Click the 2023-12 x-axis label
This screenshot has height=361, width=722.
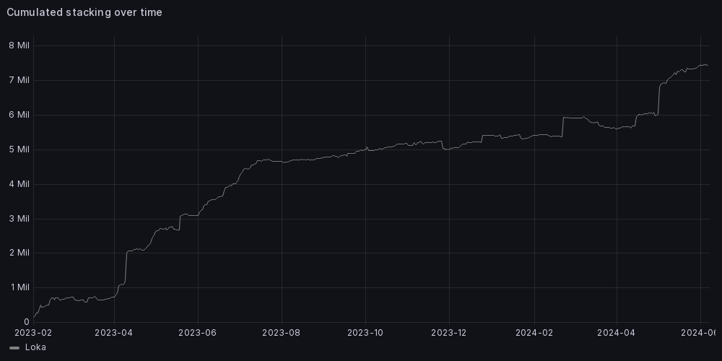(449, 333)
